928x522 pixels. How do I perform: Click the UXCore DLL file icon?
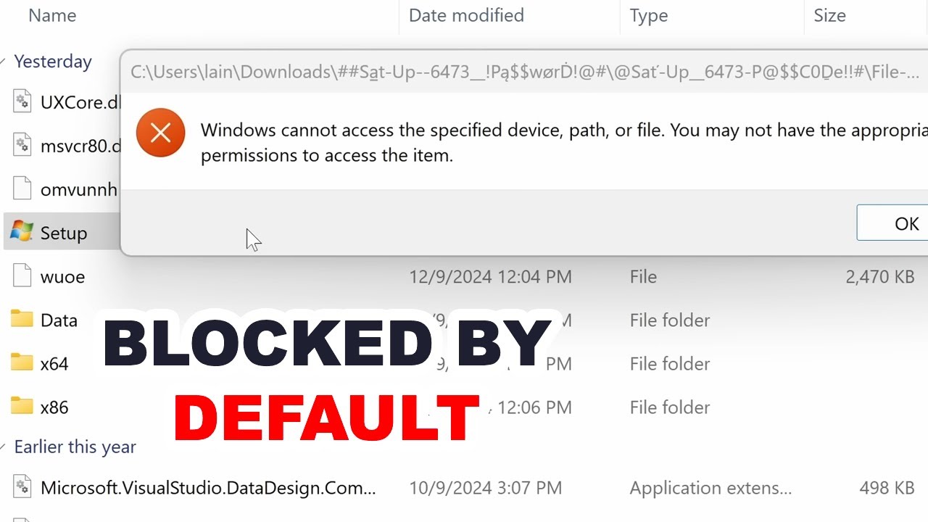coord(22,102)
